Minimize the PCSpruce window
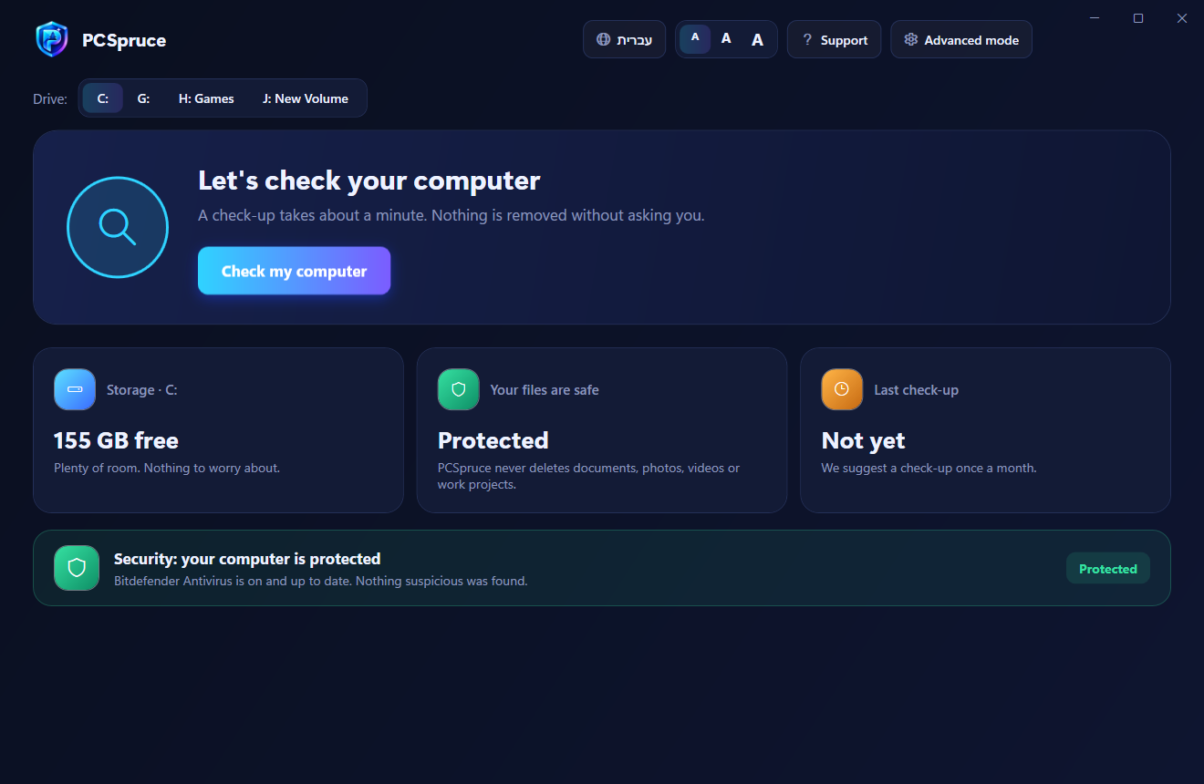Screen dimensions: 1204x784 (1095, 18)
